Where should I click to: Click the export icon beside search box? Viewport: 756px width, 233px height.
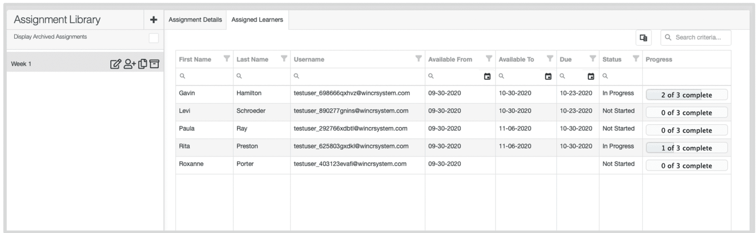tap(643, 38)
